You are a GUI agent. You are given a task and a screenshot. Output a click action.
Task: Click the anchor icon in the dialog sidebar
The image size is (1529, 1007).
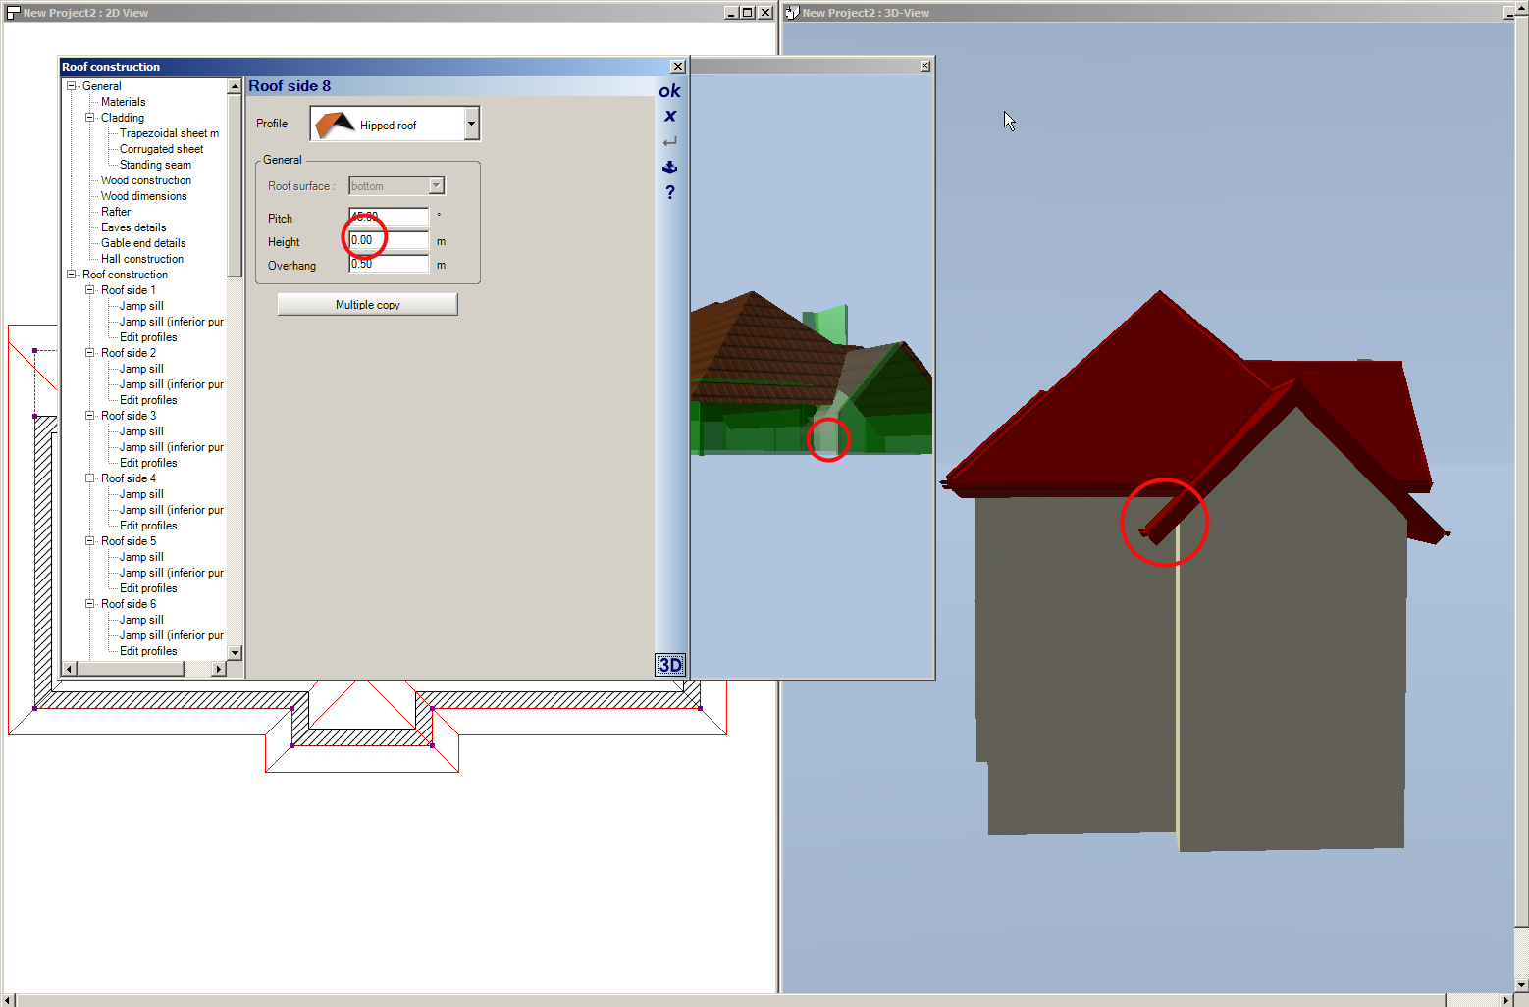(x=670, y=167)
